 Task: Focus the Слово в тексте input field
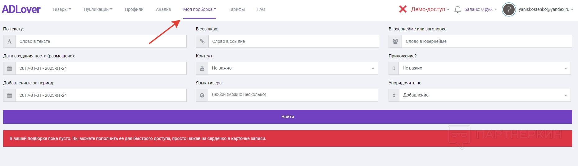[x=101, y=41]
